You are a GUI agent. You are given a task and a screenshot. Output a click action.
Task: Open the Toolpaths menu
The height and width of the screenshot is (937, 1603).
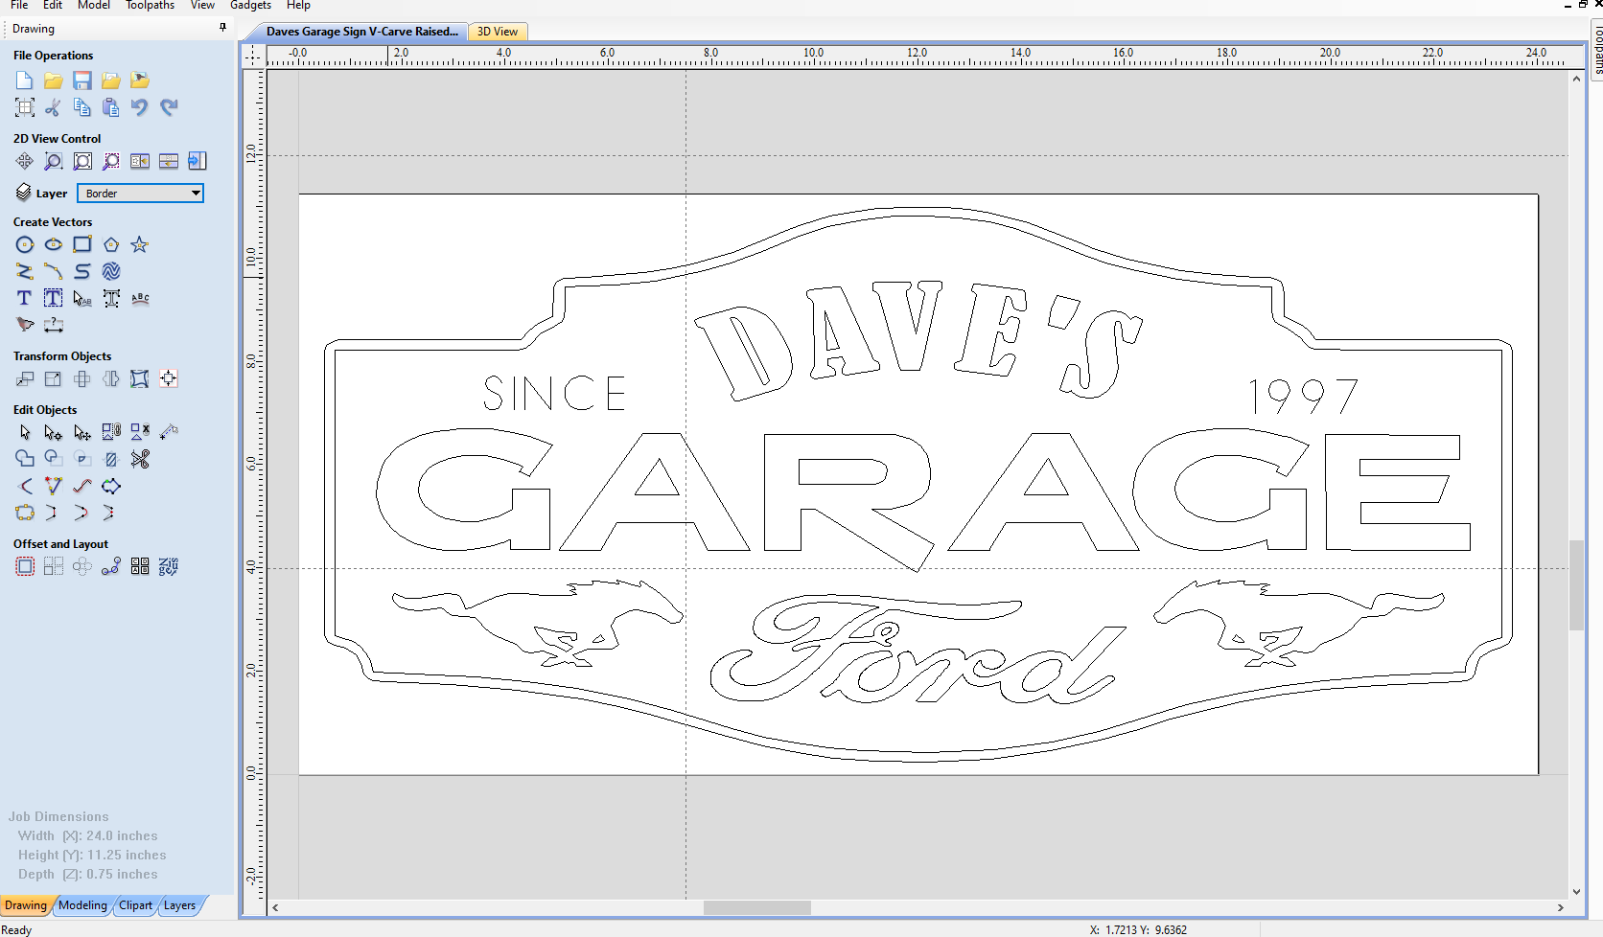(151, 6)
